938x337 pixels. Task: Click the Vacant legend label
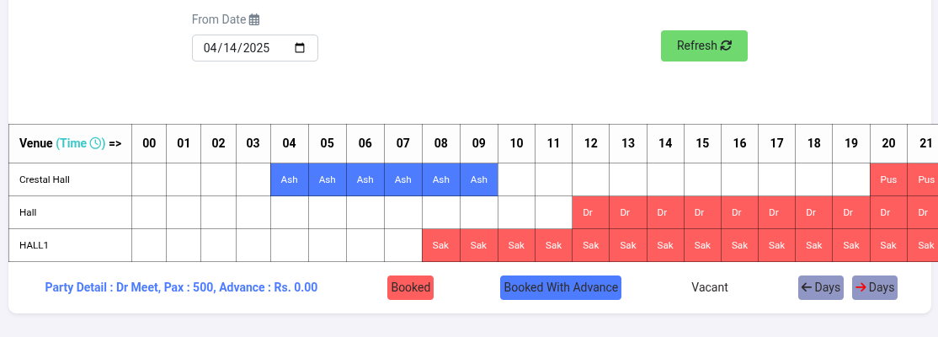point(709,287)
